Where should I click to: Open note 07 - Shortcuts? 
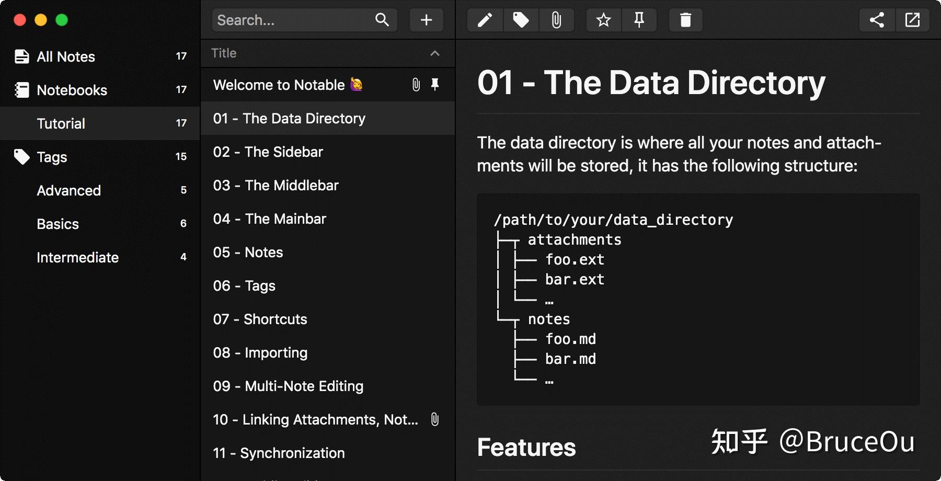260,319
